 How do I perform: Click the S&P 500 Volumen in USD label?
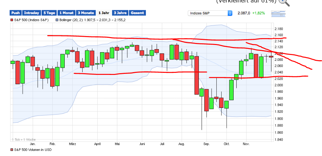[x=33, y=150]
